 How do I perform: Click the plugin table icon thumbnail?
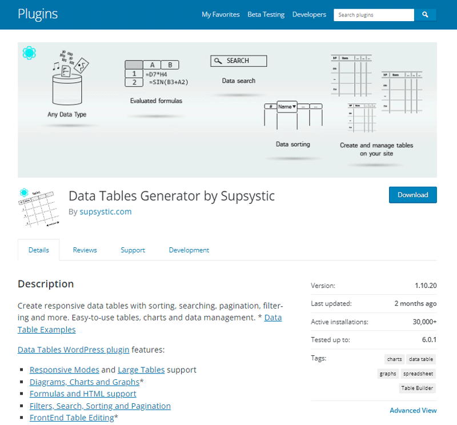(39, 207)
